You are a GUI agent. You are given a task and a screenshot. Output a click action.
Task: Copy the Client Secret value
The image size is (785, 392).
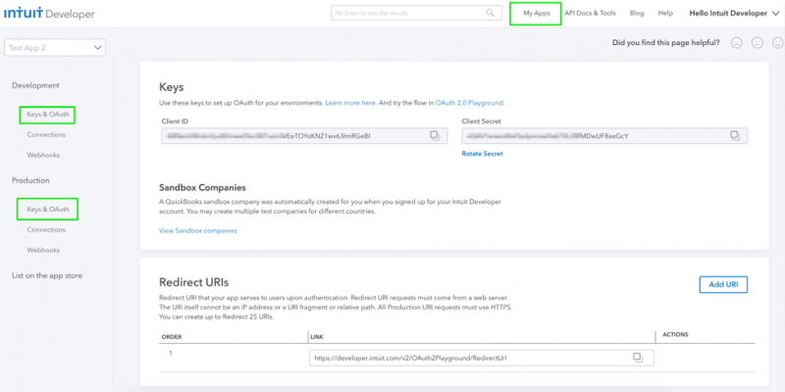[x=734, y=135]
